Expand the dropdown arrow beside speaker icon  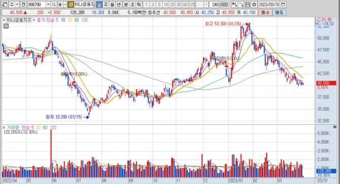click(65, 5)
